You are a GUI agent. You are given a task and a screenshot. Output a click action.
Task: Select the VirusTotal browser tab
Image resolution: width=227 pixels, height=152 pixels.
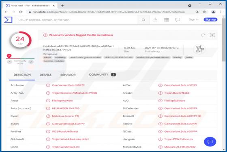coord(30,6)
